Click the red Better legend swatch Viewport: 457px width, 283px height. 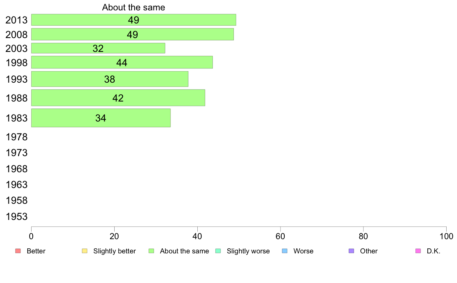tap(18, 251)
